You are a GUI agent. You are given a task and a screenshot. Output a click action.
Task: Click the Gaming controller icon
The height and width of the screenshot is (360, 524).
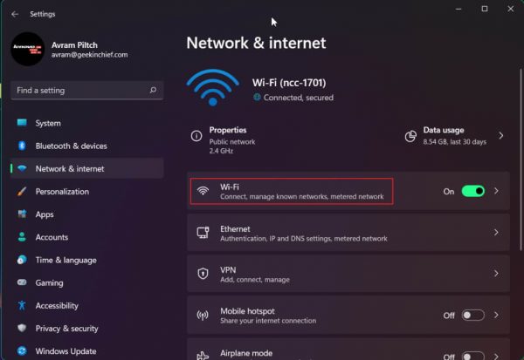(22, 282)
